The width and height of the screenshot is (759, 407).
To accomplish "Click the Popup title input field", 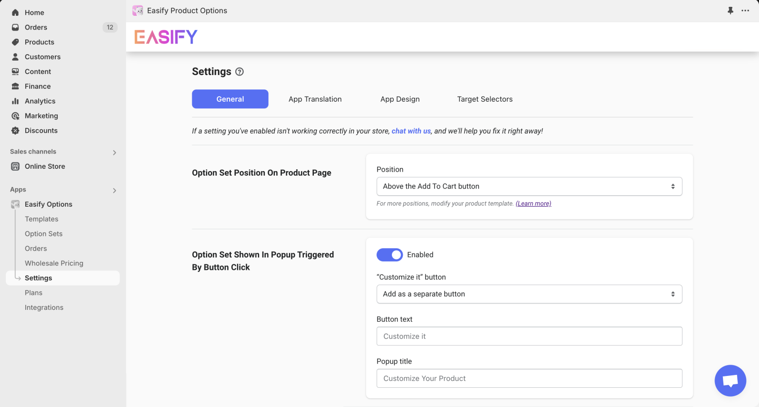I will pos(529,378).
